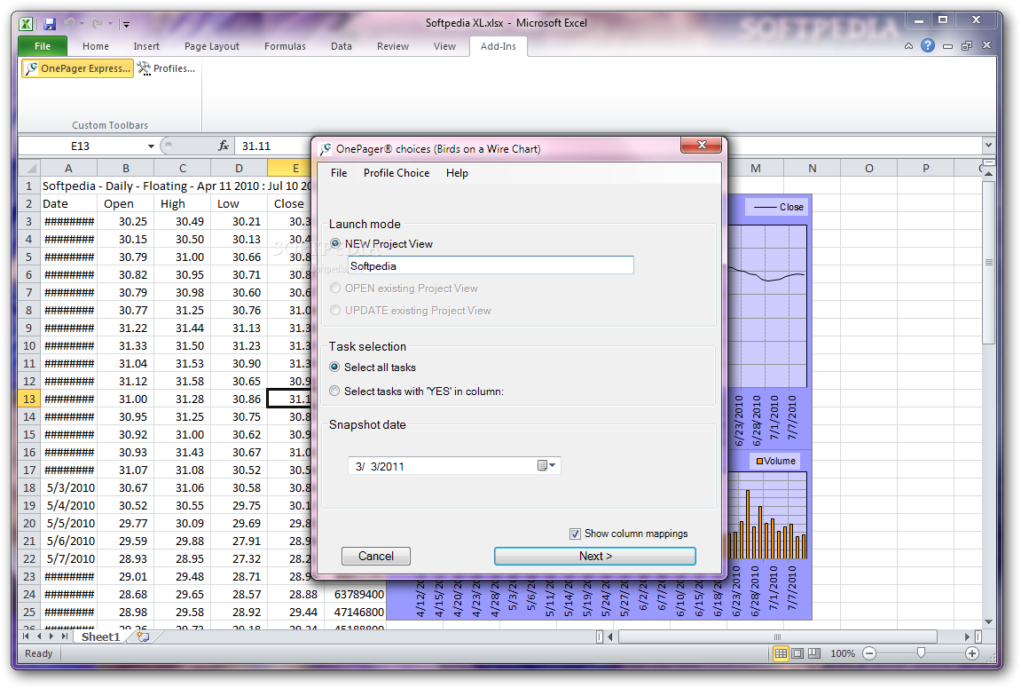1021x688 pixels.
Task: Open the Profile Choice menu in dialog
Action: click(397, 172)
